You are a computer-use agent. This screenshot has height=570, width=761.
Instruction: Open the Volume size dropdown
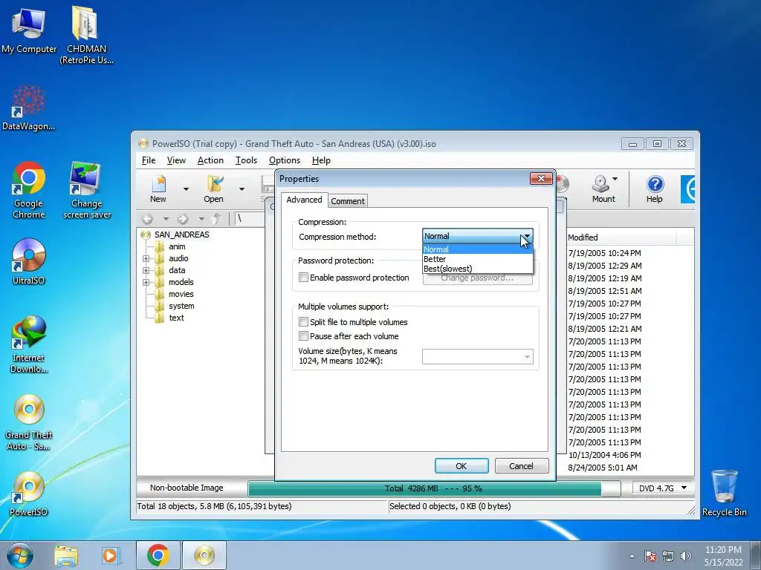click(x=527, y=357)
